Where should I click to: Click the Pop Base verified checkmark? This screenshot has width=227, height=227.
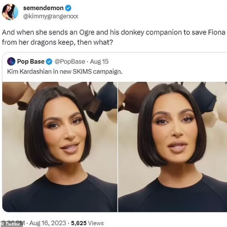(x=49, y=62)
